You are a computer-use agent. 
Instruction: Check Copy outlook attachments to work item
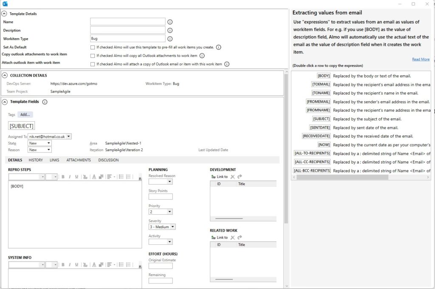coord(93,56)
